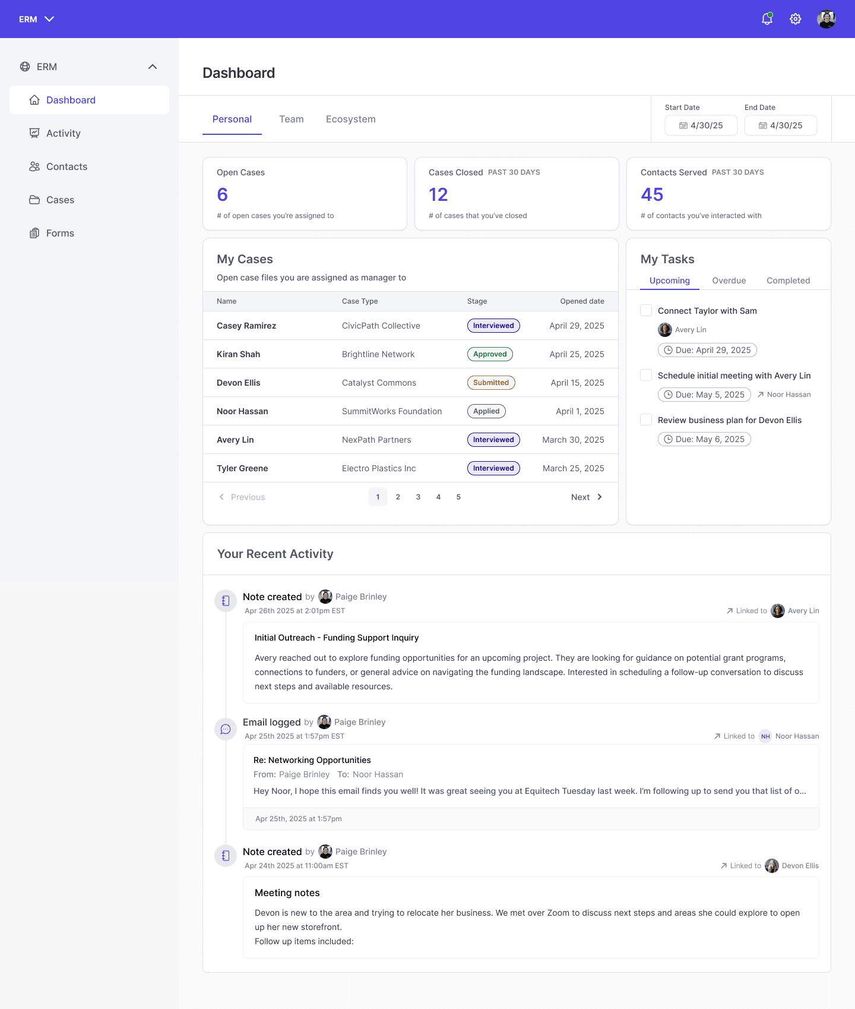Go to Next page of cases
855x1009 pixels.
pyautogui.click(x=587, y=497)
